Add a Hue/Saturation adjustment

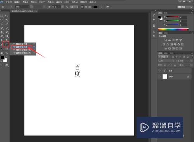click(x=164, y=44)
